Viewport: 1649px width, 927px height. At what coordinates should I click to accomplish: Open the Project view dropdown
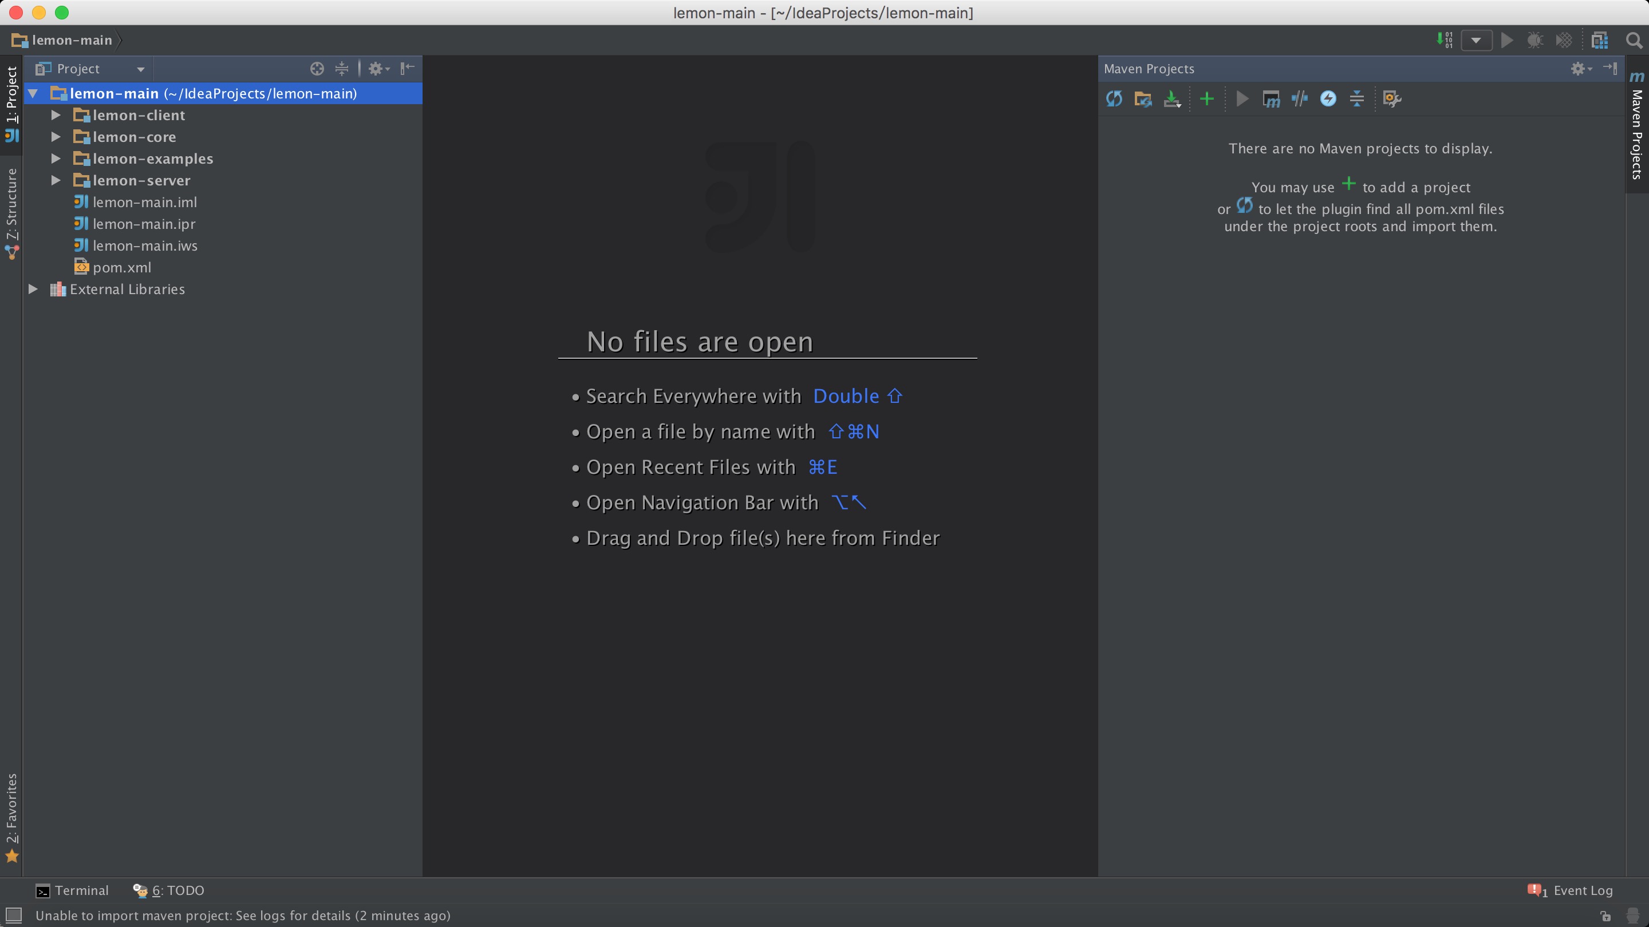tap(140, 69)
